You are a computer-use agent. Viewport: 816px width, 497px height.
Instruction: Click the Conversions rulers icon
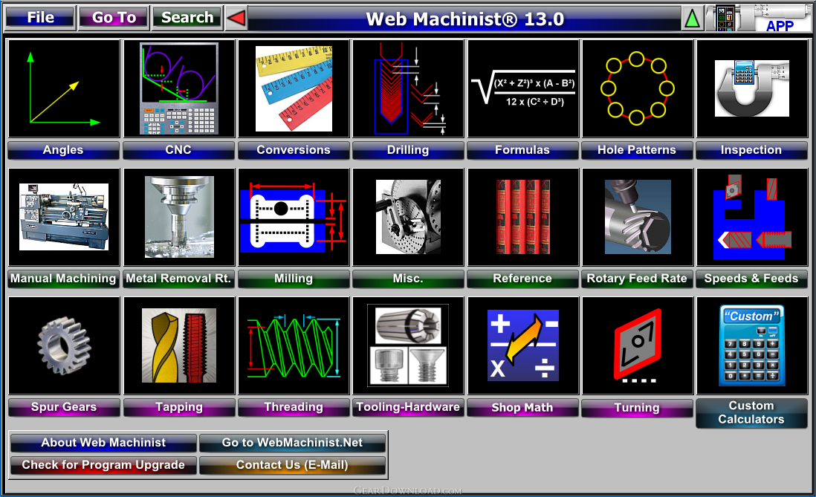coord(294,88)
